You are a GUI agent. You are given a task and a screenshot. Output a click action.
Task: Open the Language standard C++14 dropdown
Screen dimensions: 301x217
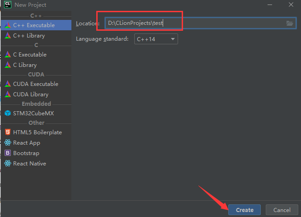(156, 39)
